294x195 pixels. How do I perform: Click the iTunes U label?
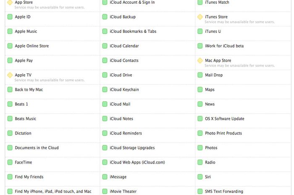click(x=213, y=31)
